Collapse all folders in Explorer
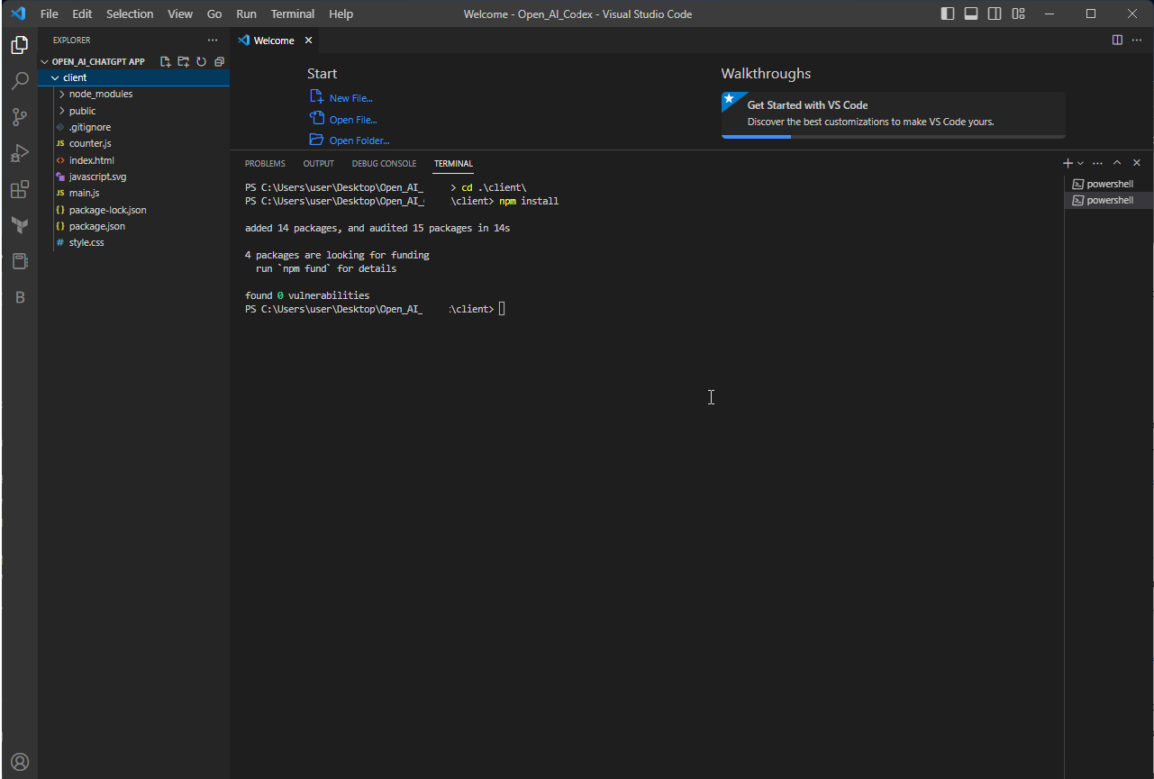Viewport: 1154px width, 779px height. pos(219,62)
